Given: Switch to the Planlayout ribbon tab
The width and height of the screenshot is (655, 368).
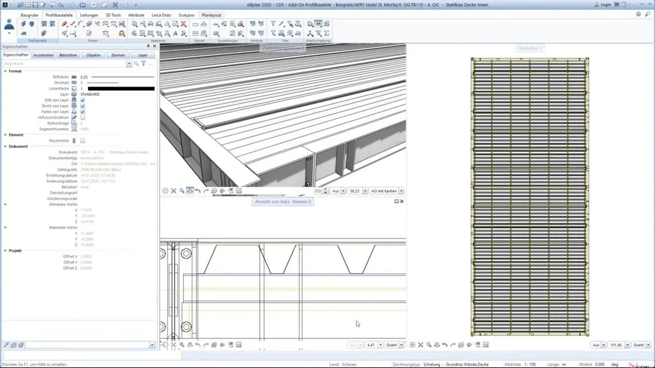Looking at the screenshot, I should [211, 15].
